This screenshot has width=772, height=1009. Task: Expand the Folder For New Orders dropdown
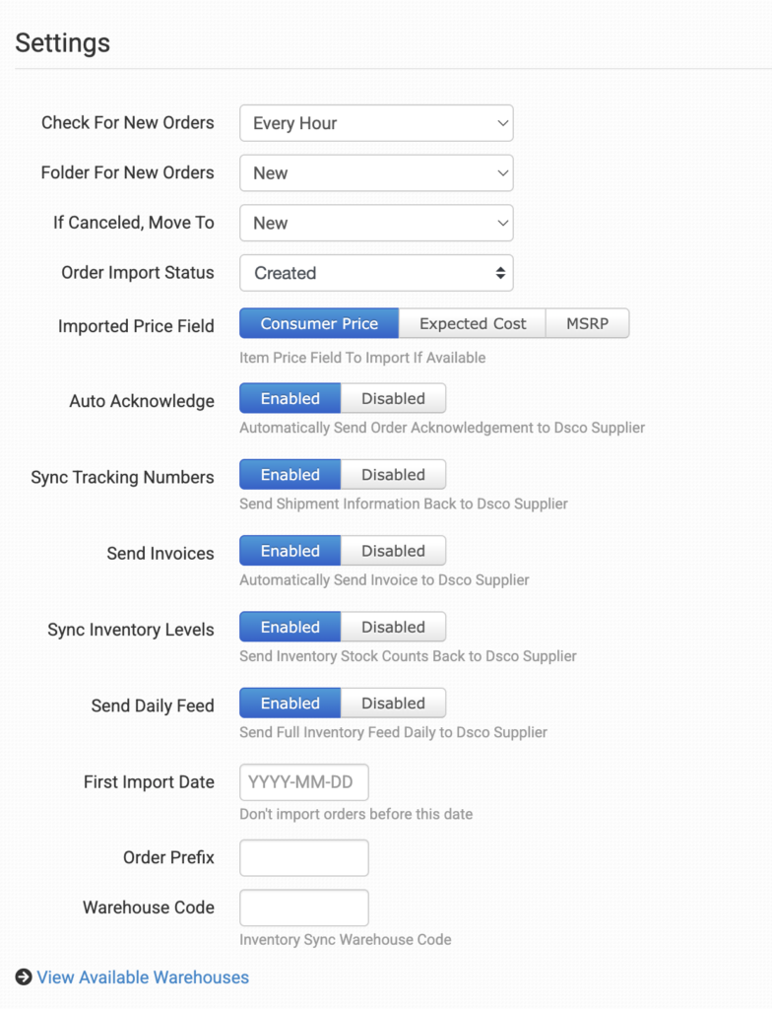tap(376, 173)
